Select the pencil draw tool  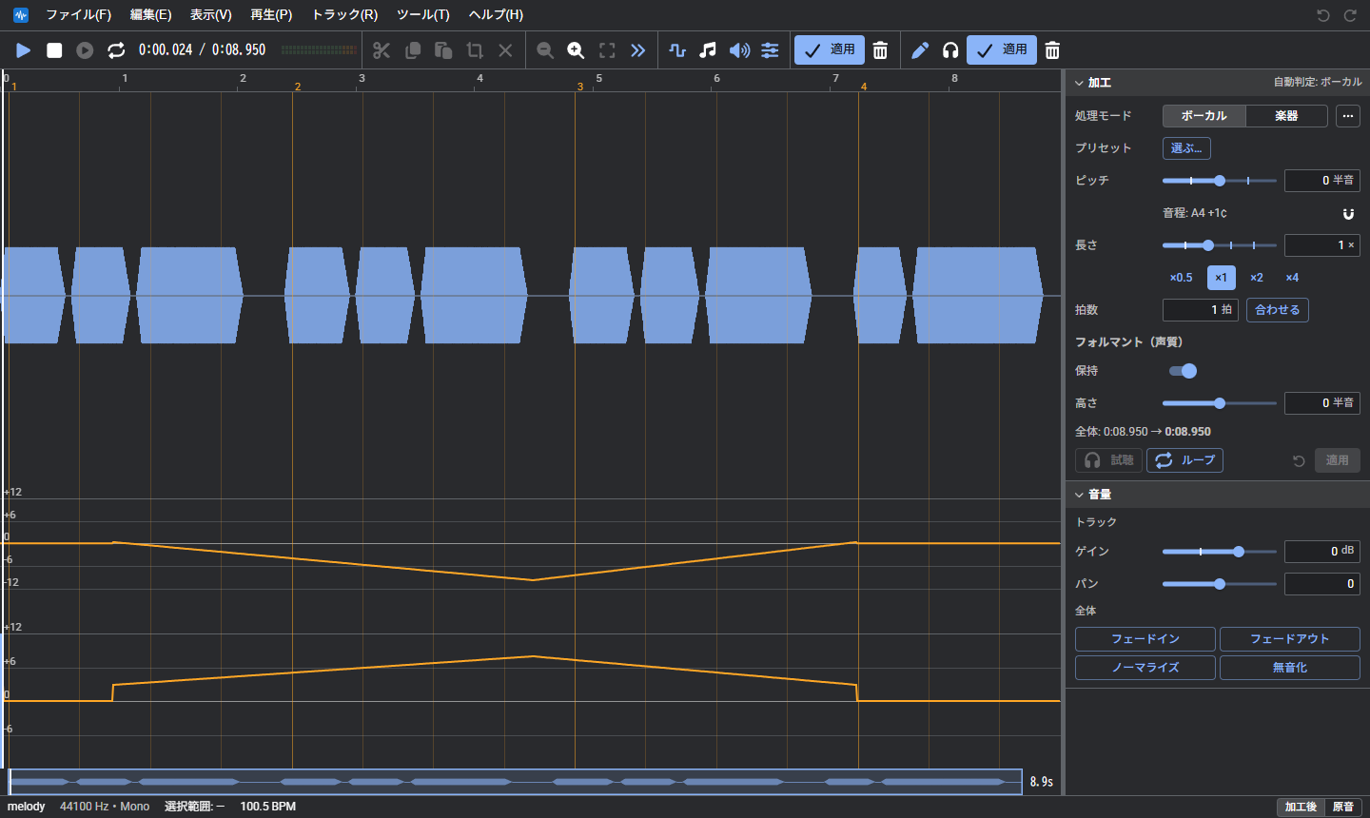tap(920, 50)
